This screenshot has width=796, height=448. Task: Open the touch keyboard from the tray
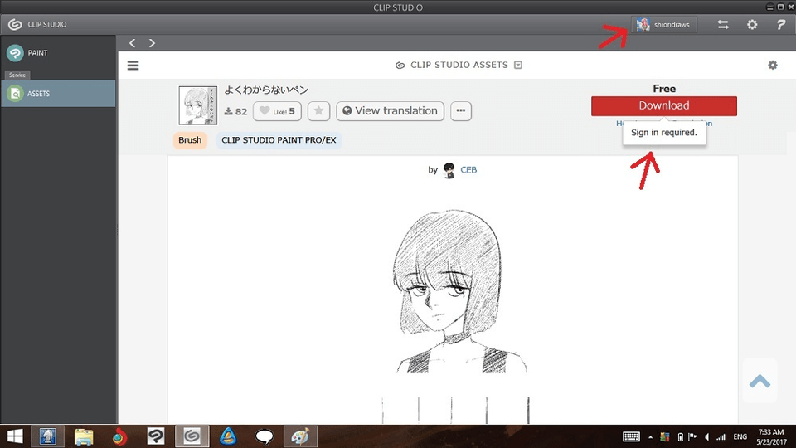pyautogui.click(x=631, y=437)
